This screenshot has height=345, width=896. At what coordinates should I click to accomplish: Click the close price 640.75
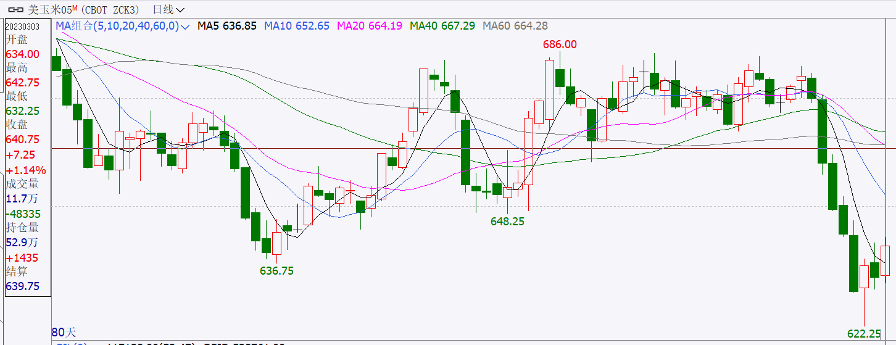tap(22, 140)
